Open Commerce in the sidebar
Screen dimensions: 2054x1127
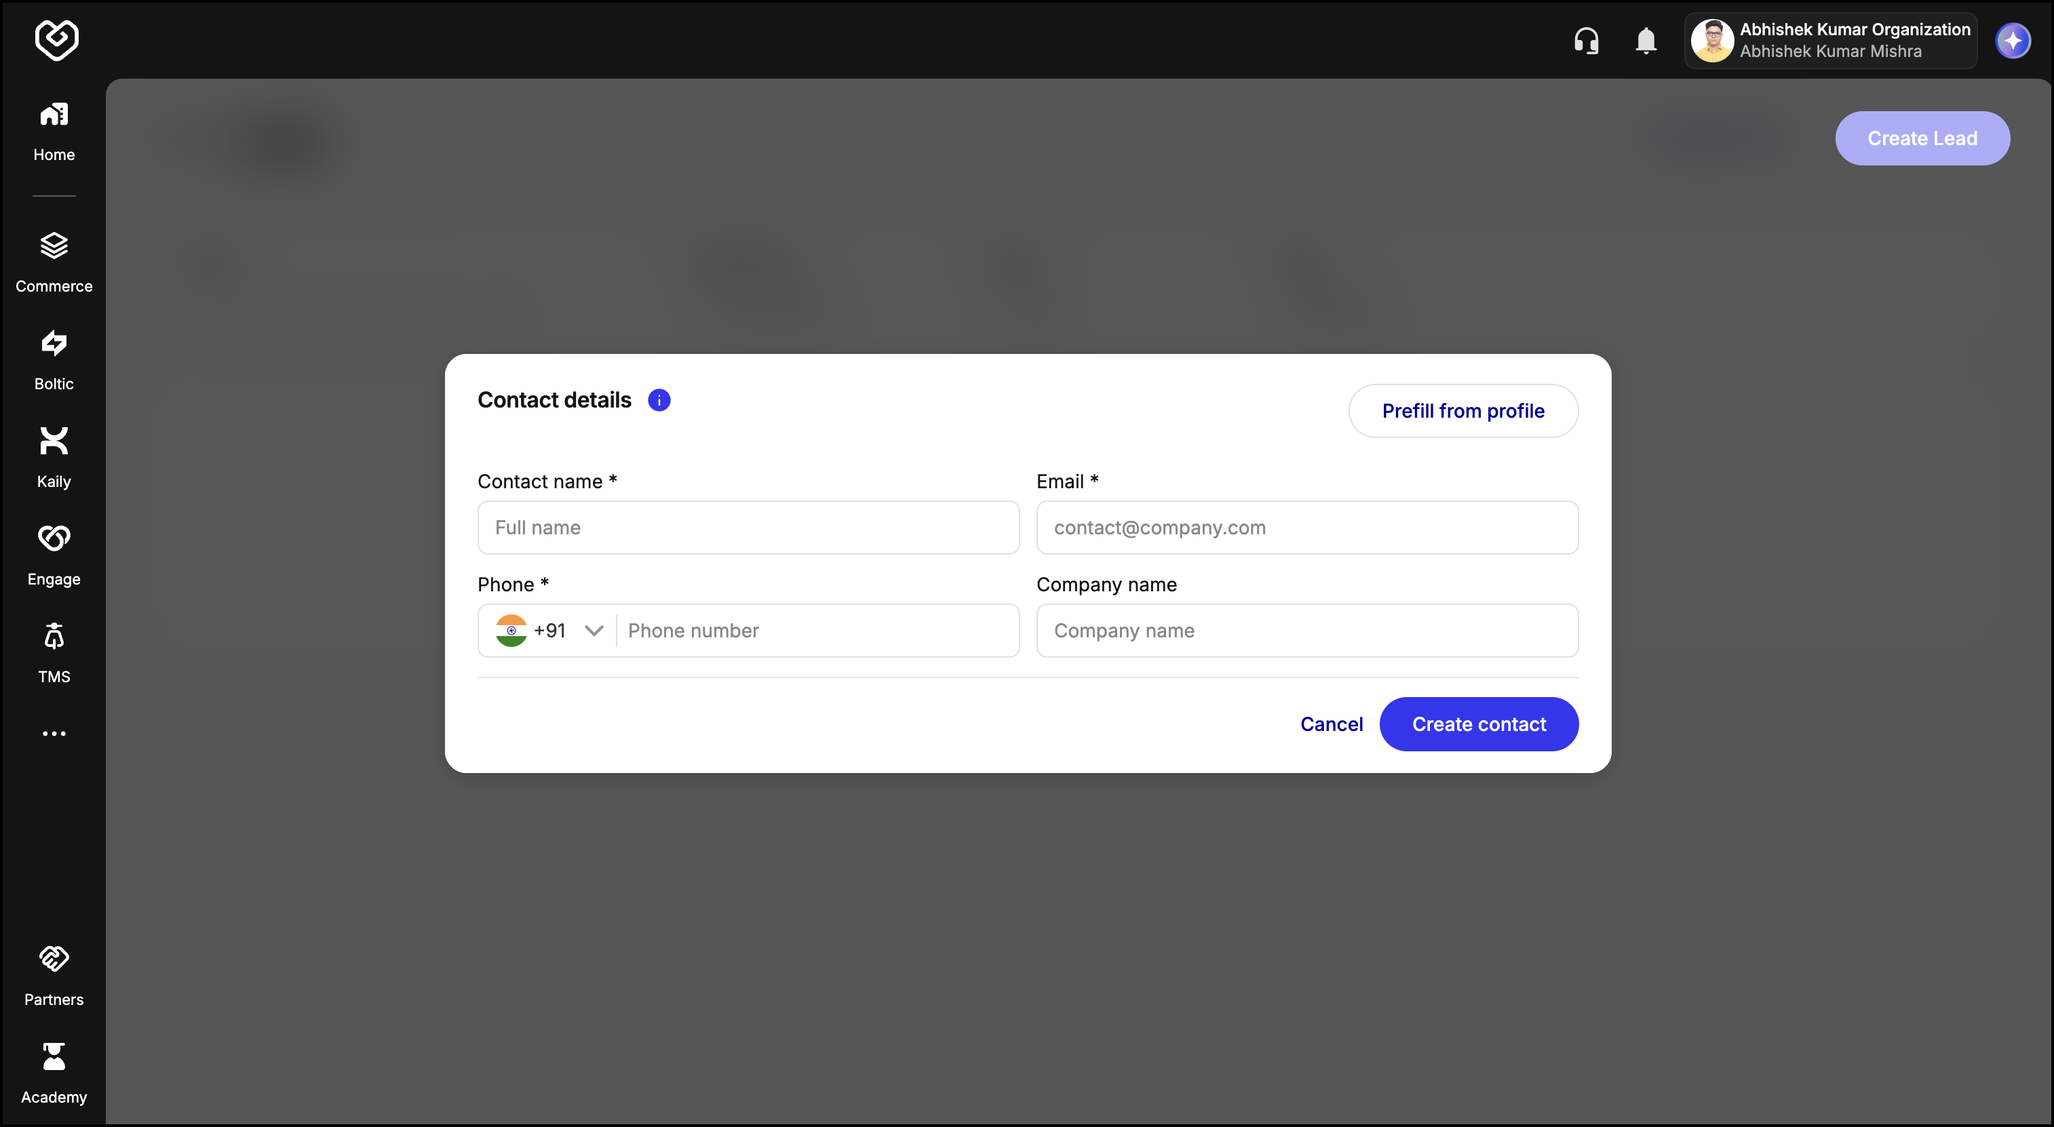(x=54, y=263)
